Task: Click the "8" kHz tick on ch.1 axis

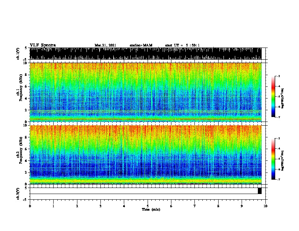Action: [26, 75]
